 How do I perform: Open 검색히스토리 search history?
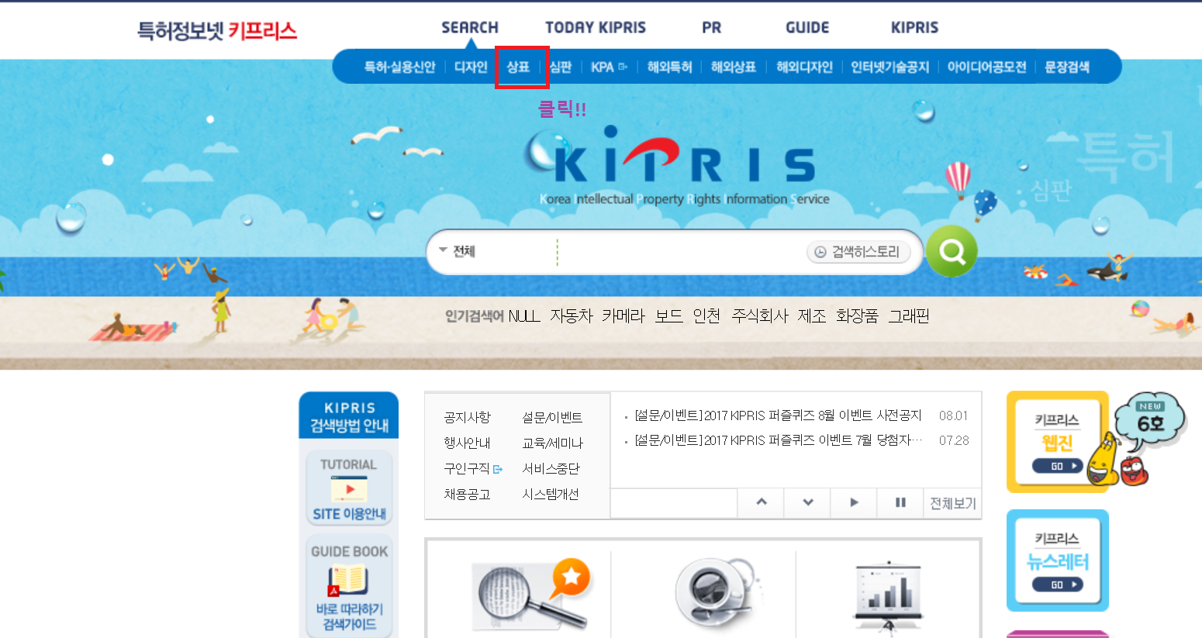click(x=858, y=252)
